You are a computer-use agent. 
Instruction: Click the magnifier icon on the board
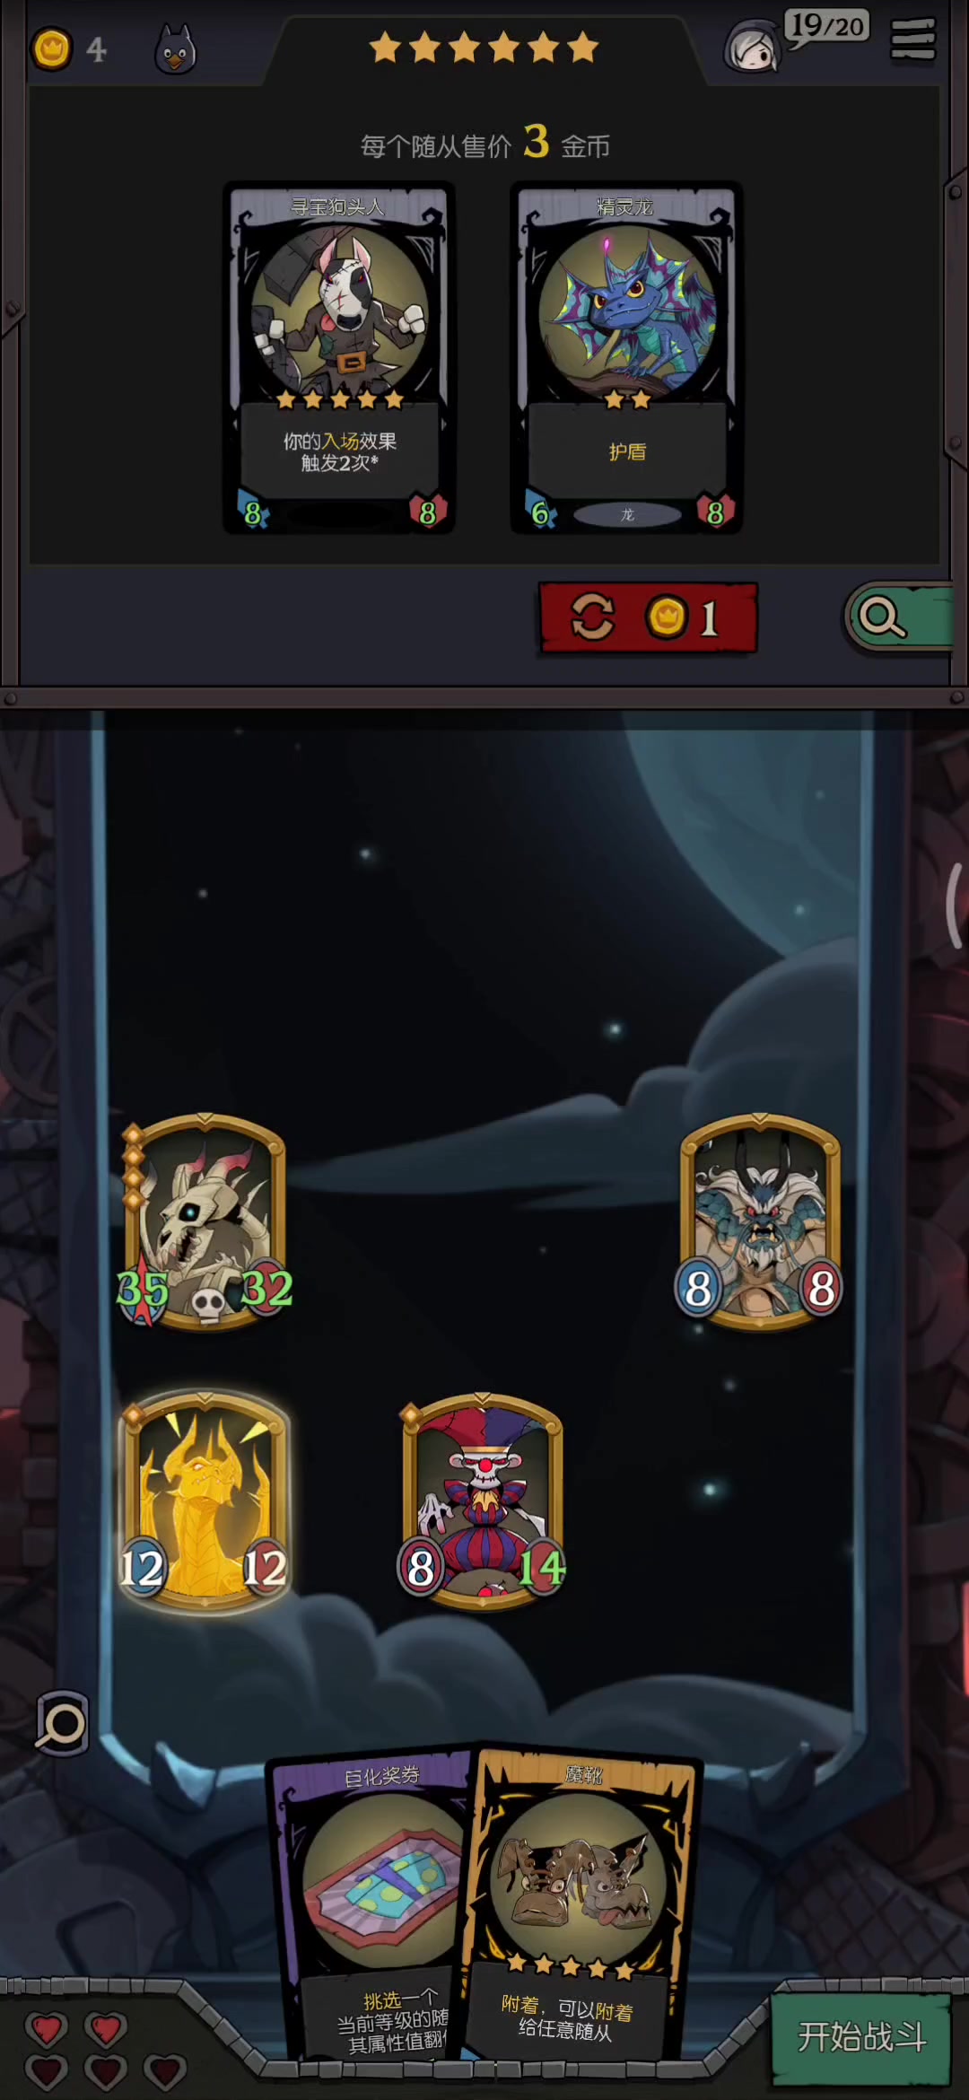click(x=62, y=1722)
